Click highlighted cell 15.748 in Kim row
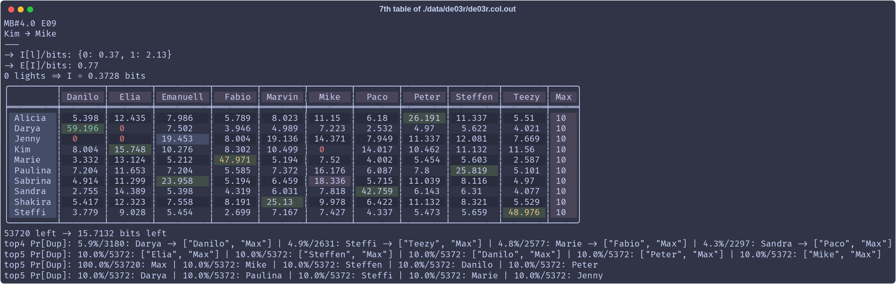The height and width of the screenshot is (284, 896). point(130,149)
